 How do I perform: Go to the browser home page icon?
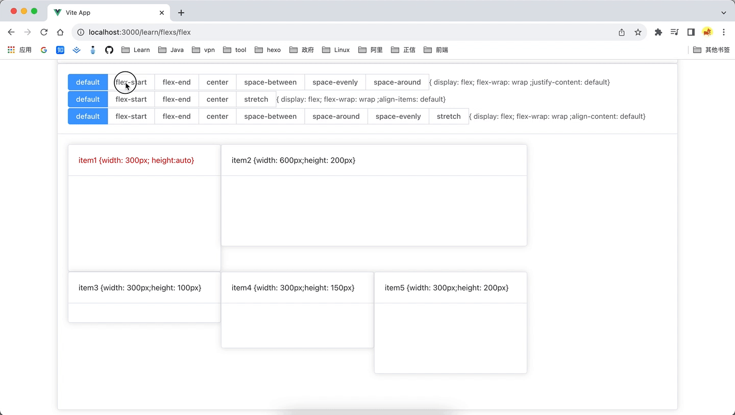60,32
